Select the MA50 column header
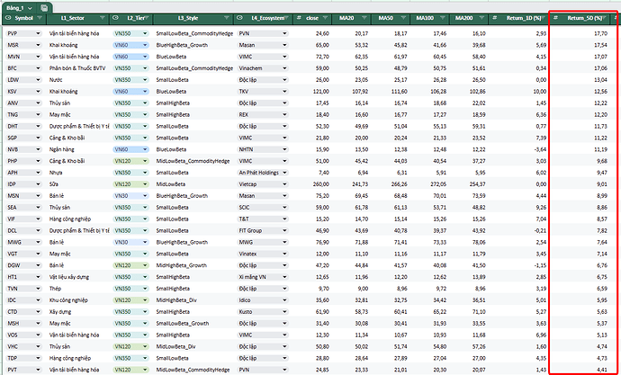 click(386, 18)
